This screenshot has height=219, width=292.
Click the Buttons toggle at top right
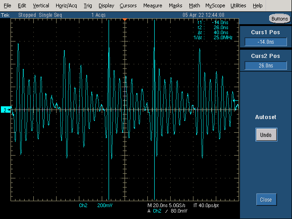[280, 19]
